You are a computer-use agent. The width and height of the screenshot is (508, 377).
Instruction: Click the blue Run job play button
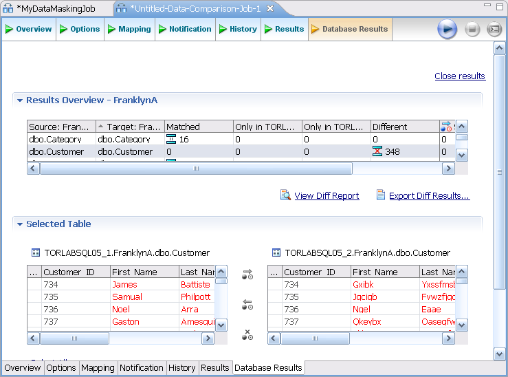(447, 30)
